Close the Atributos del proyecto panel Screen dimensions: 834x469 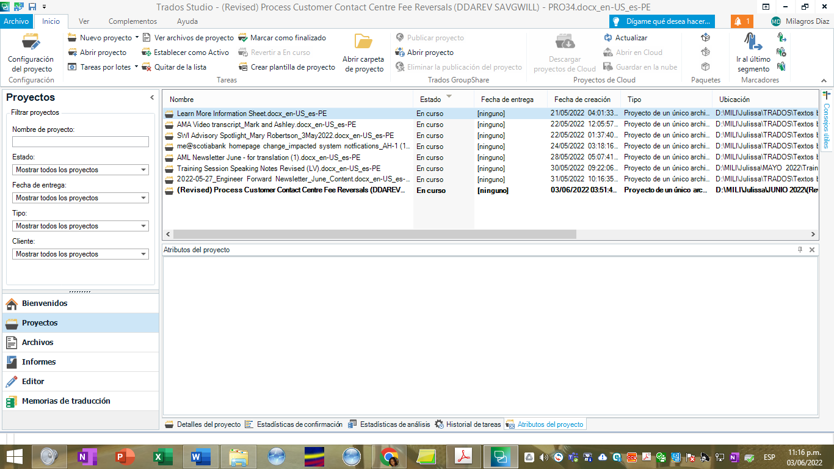812,250
